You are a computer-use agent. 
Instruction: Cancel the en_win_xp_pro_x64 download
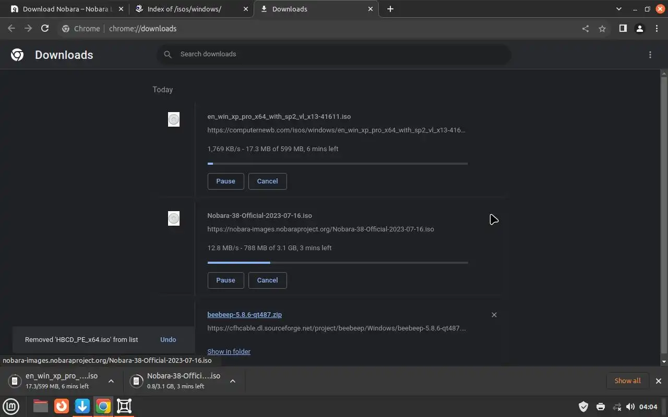[267, 181]
